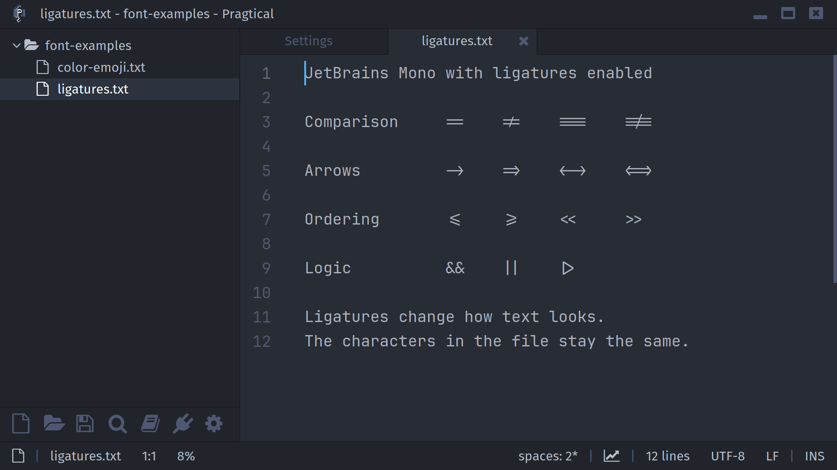Click the not-equal ligature on line 3

(511, 122)
